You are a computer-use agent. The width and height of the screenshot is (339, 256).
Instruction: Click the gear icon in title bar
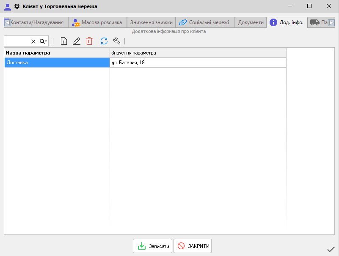click(17, 6)
